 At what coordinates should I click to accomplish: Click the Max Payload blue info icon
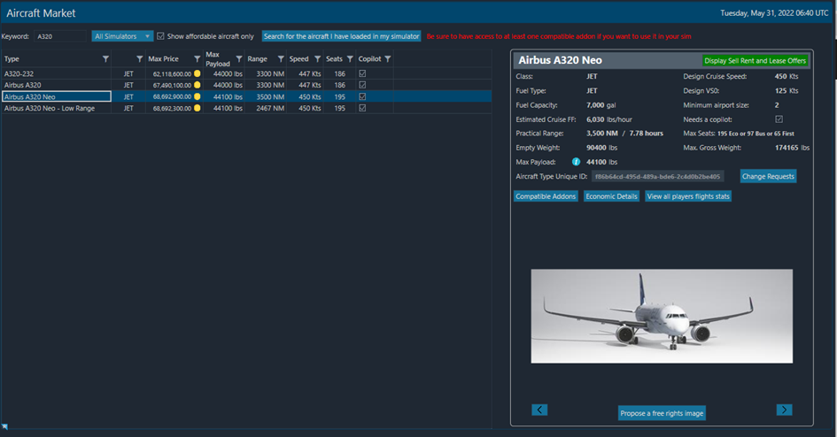(x=576, y=162)
